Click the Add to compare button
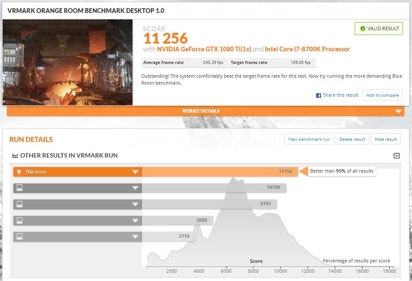The height and width of the screenshot is (281, 412). click(382, 95)
